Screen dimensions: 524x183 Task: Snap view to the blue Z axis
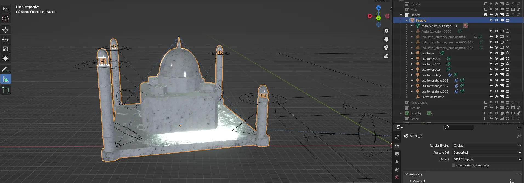(378, 8)
